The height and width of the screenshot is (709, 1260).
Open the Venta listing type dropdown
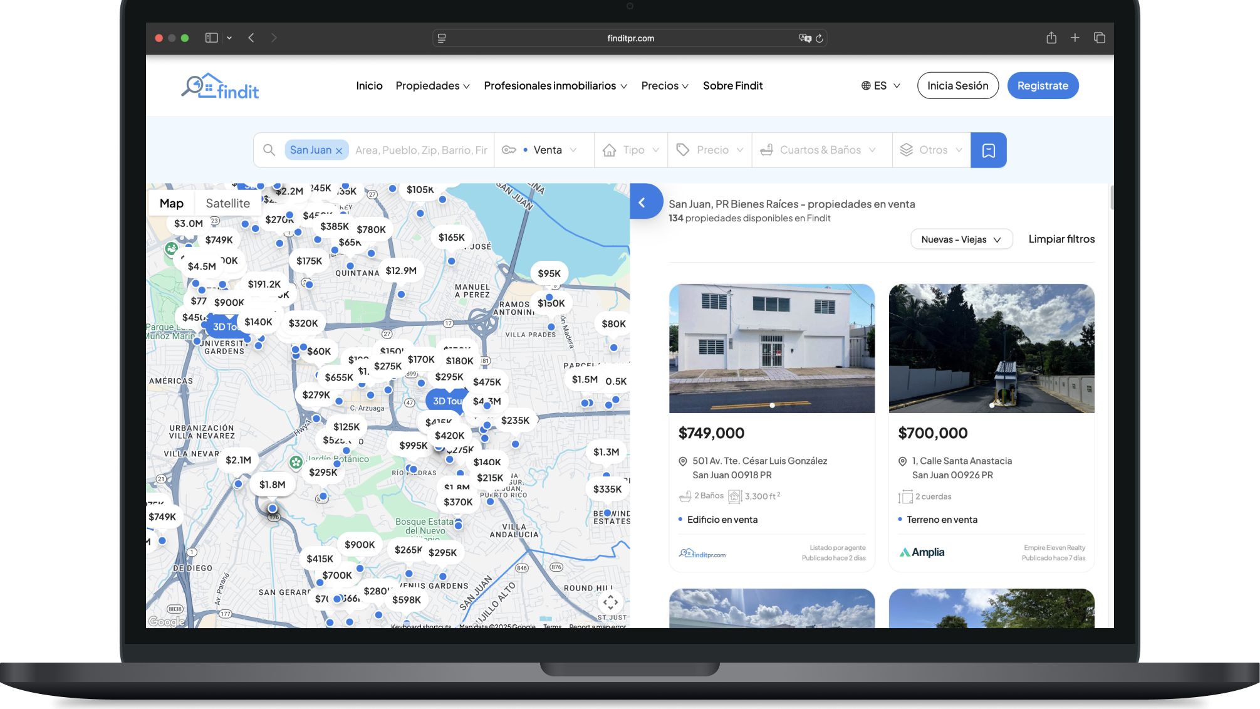coord(548,150)
